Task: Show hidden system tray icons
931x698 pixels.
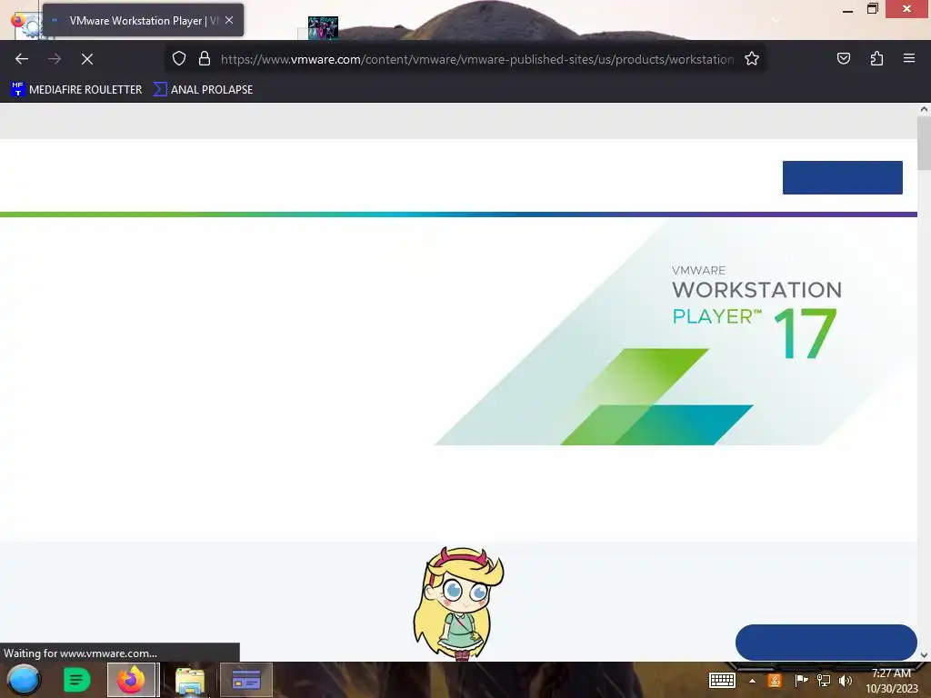Action: pyautogui.click(x=752, y=681)
